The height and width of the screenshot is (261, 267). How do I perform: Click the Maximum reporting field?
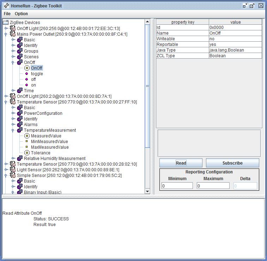[x=213, y=186]
